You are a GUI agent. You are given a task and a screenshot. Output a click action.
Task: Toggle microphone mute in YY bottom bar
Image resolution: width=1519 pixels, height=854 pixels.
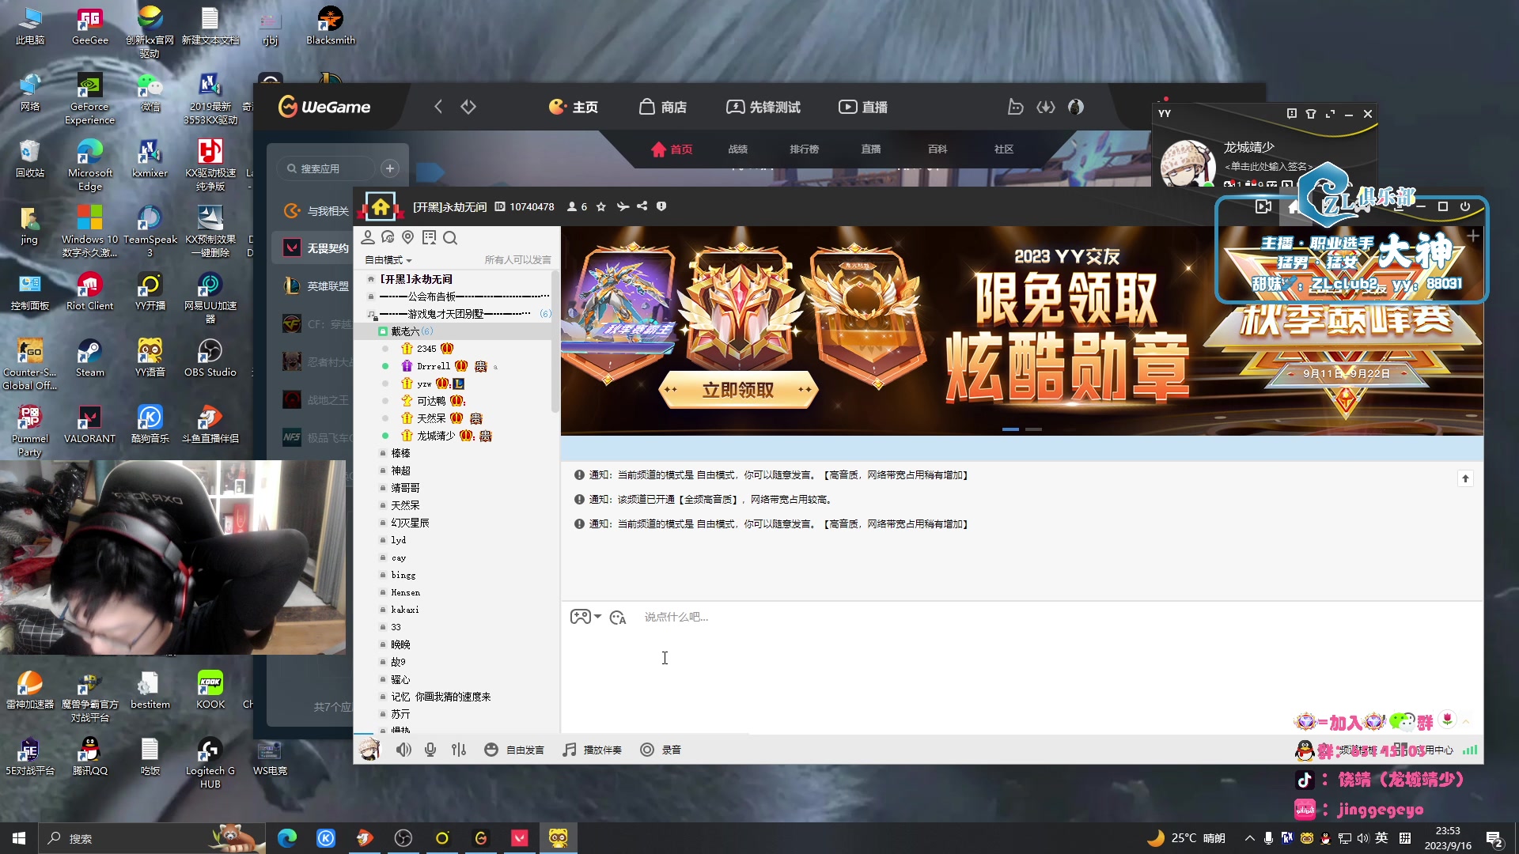click(x=430, y=750)
